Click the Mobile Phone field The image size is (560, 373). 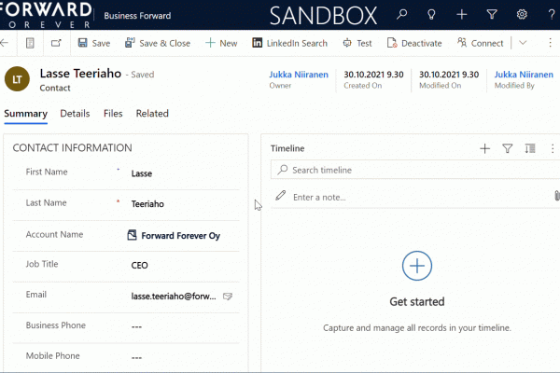(x=184, y=357)
